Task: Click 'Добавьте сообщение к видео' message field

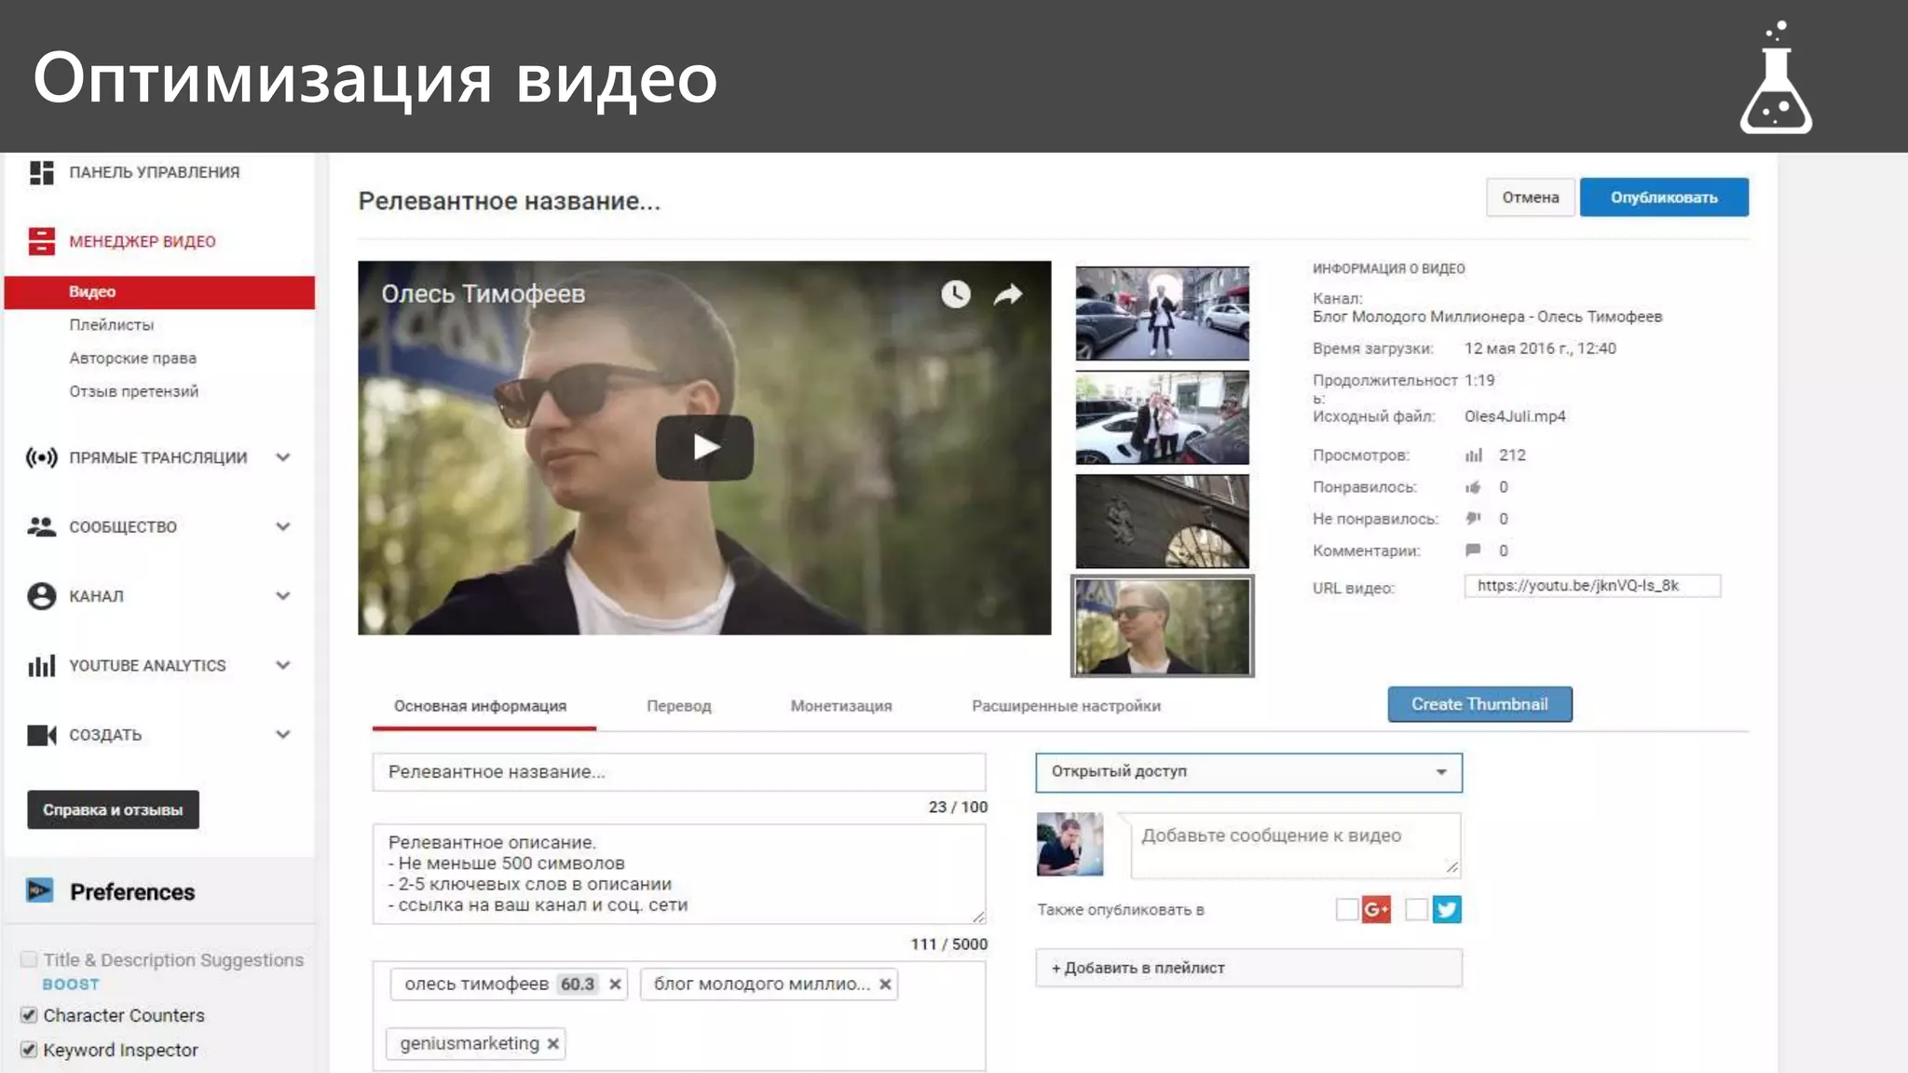Action: click(x=1295, y=845)
